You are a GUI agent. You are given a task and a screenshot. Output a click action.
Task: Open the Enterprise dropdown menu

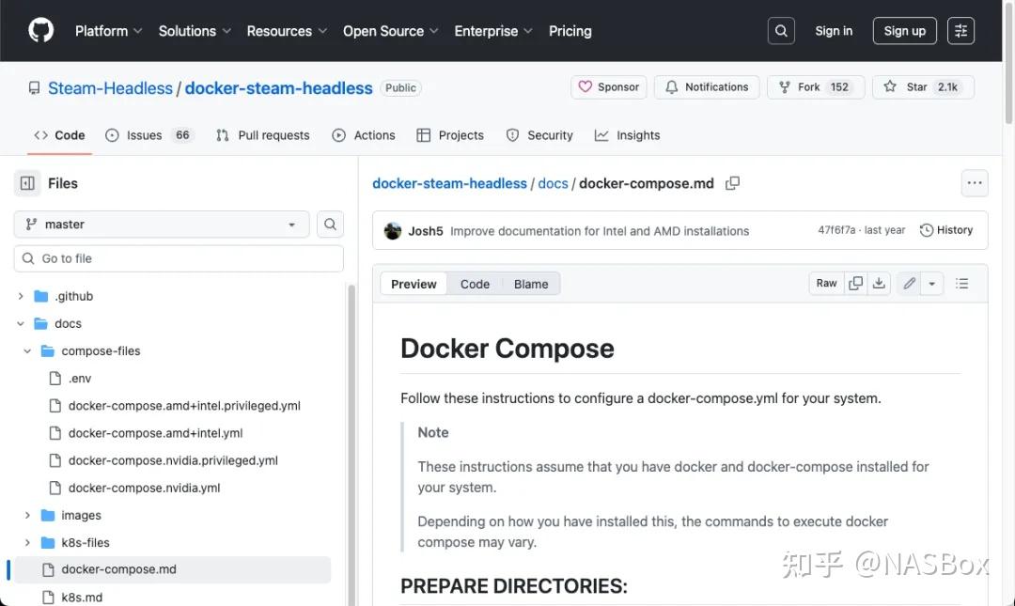493,31
